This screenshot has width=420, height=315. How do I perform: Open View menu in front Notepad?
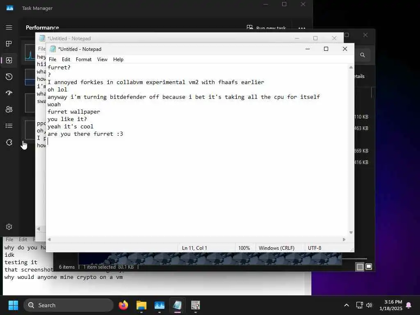(x=102, y=59)
